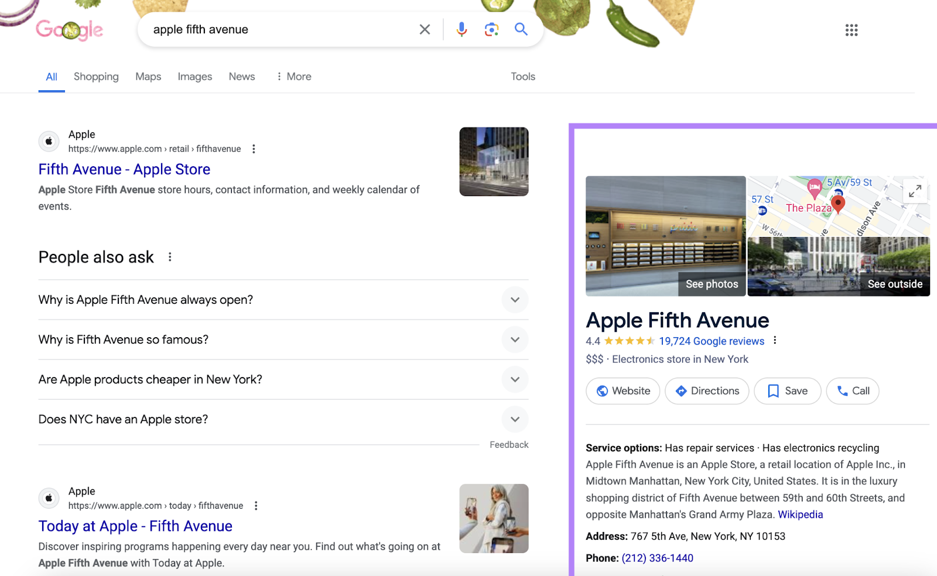Open the Maps tab

tap(148, 76)
